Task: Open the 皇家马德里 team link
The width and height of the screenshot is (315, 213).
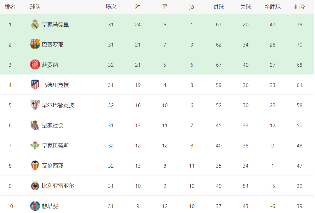Action: [x=55, y=25]
